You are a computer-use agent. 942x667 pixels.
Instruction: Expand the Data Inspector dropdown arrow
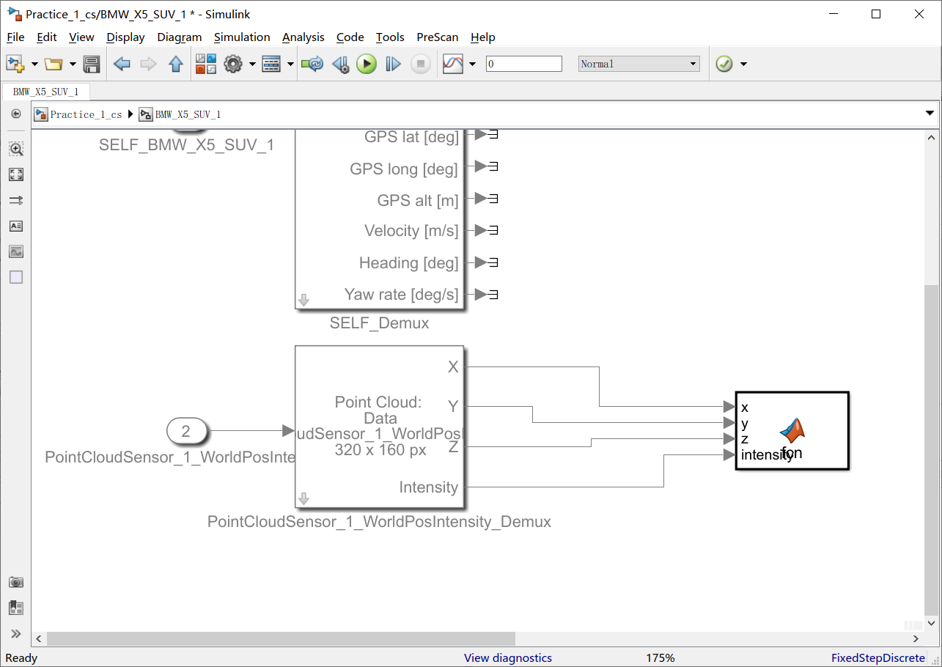tap(472, 65)
